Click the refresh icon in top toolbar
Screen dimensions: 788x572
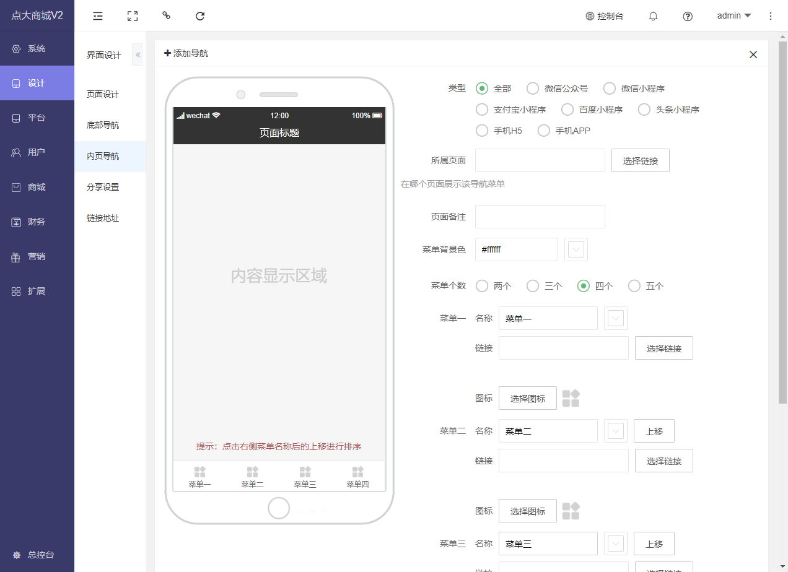pos(200,16)
